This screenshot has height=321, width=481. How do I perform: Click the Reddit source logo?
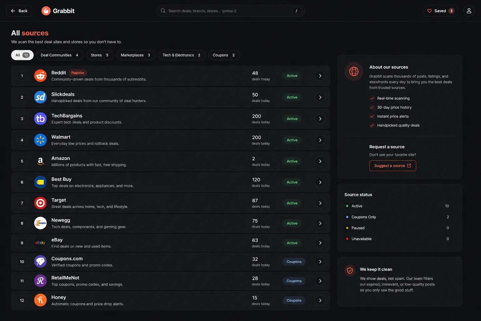(40, 76)
